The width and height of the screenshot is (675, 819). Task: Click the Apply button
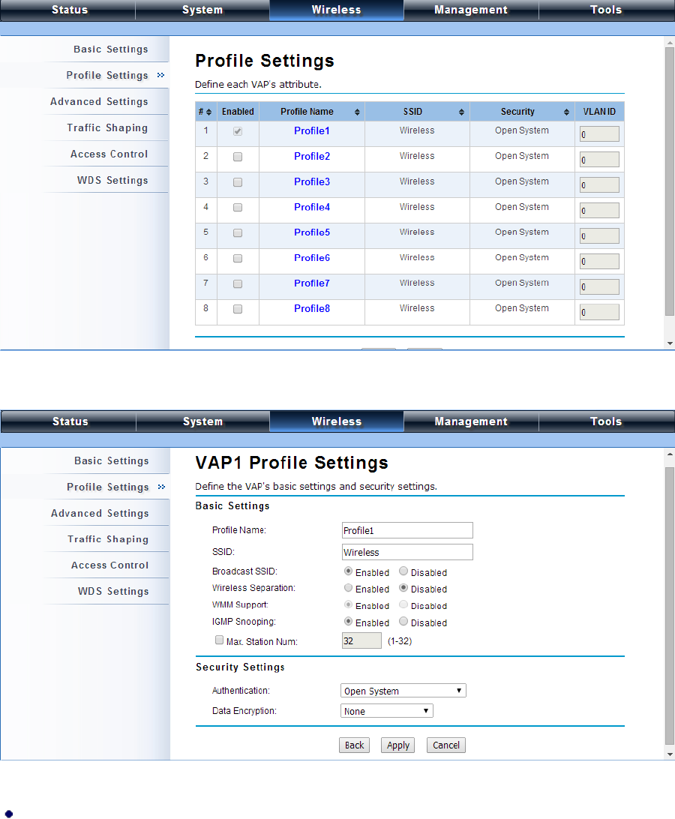[398, 745]
